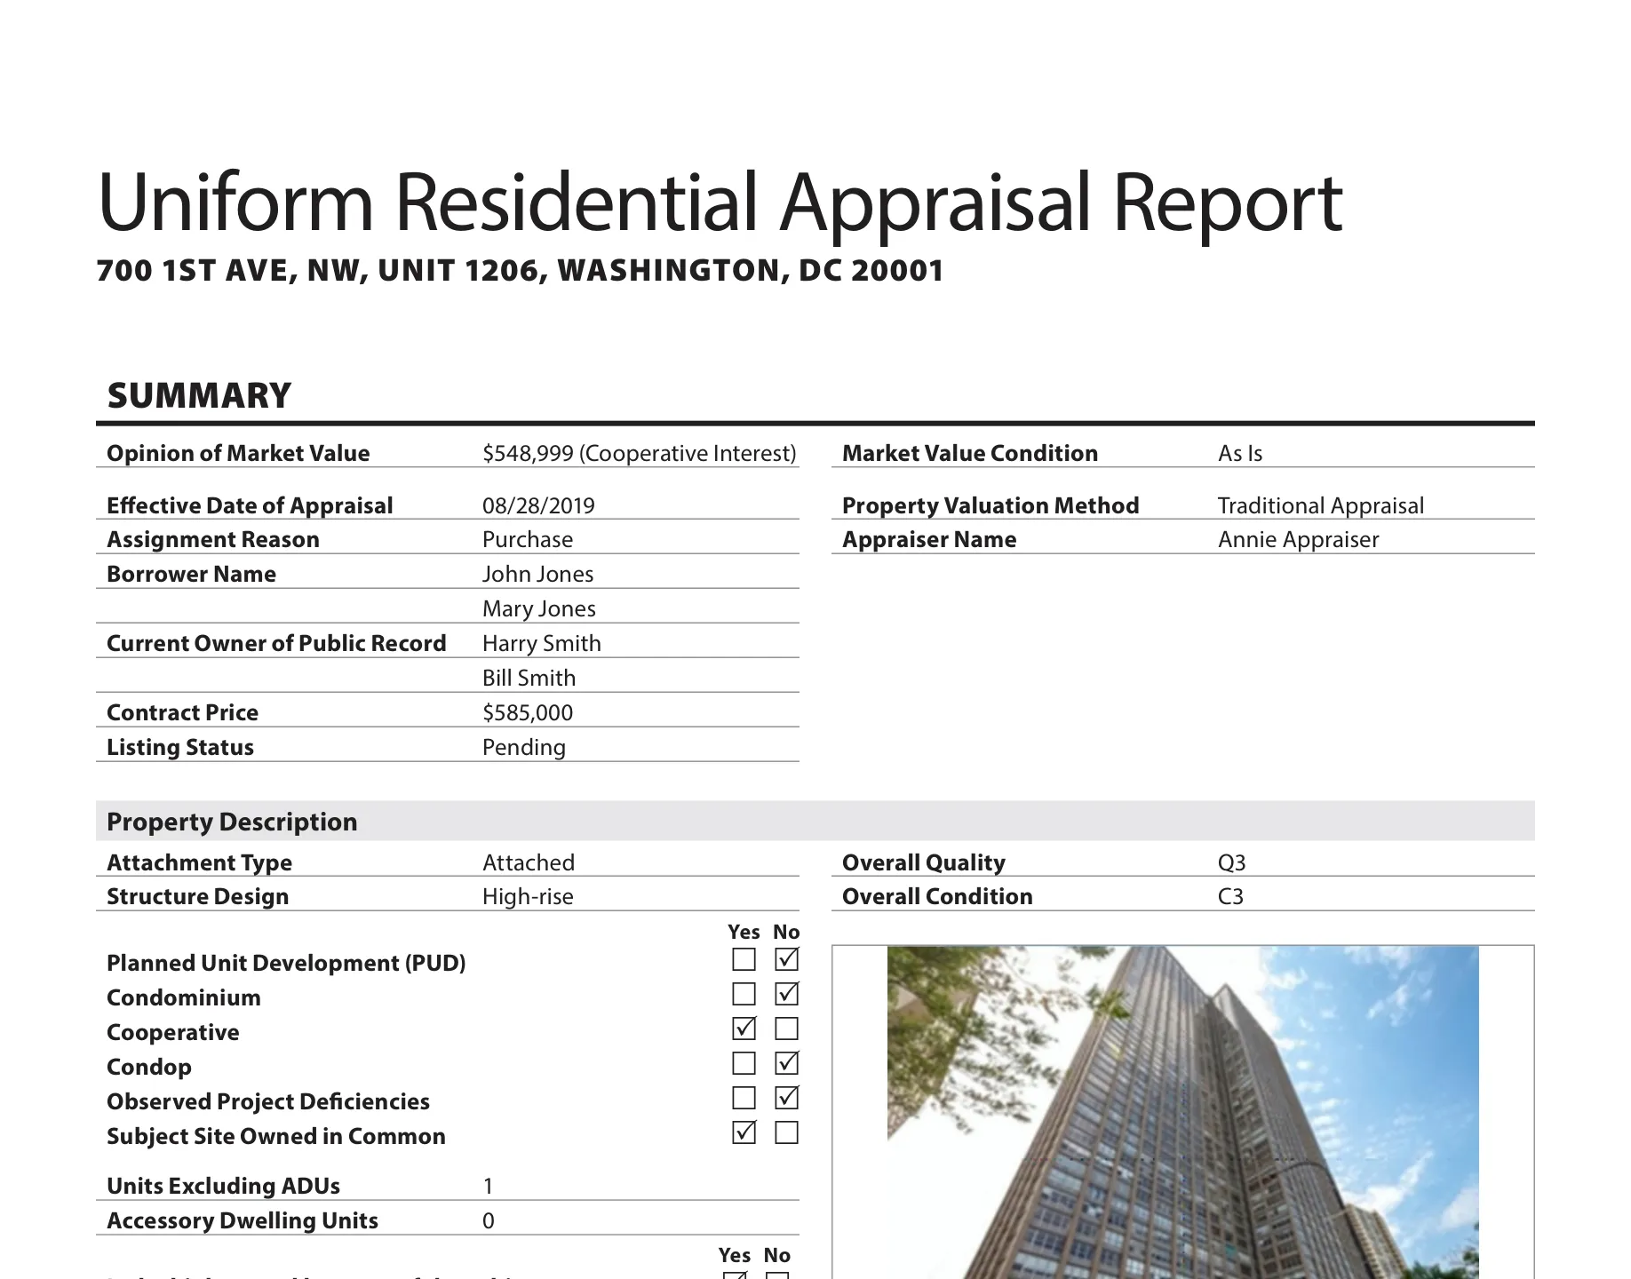The width and height of the screenshot is (1631, 1279).
Task: Click the As Is market value condition
Action: [1240, 454]
